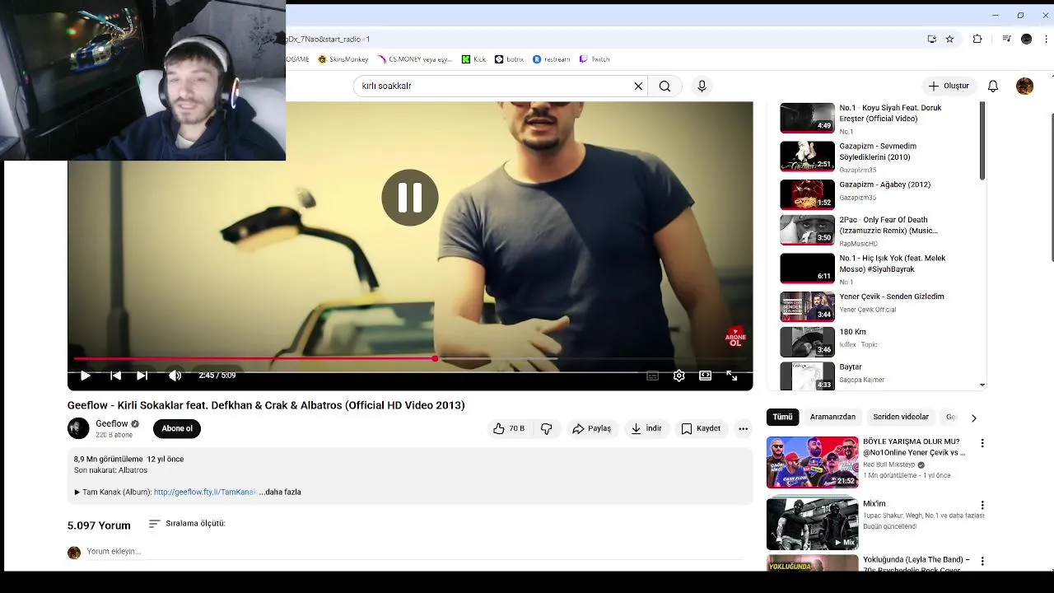Open the video player settings gear
Viewport: 1054px width, 593px height.
click(x=679, y=376)
